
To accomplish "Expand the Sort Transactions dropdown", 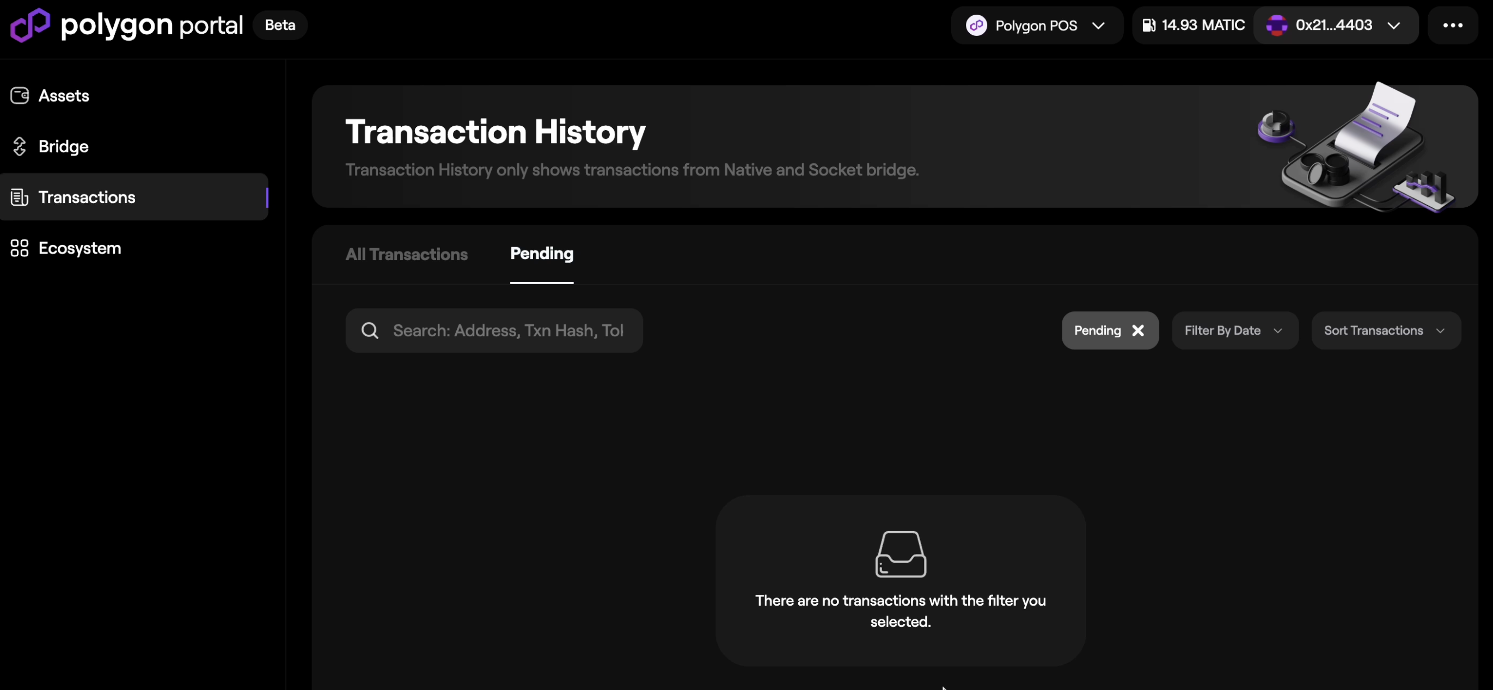I will pos(1385,330).
